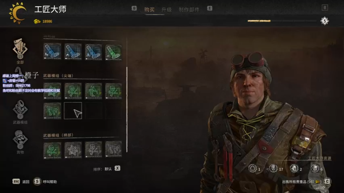Screen dimensions: 344x193
Task: Select the 全部 (all items) category icon
Action: 20,48
